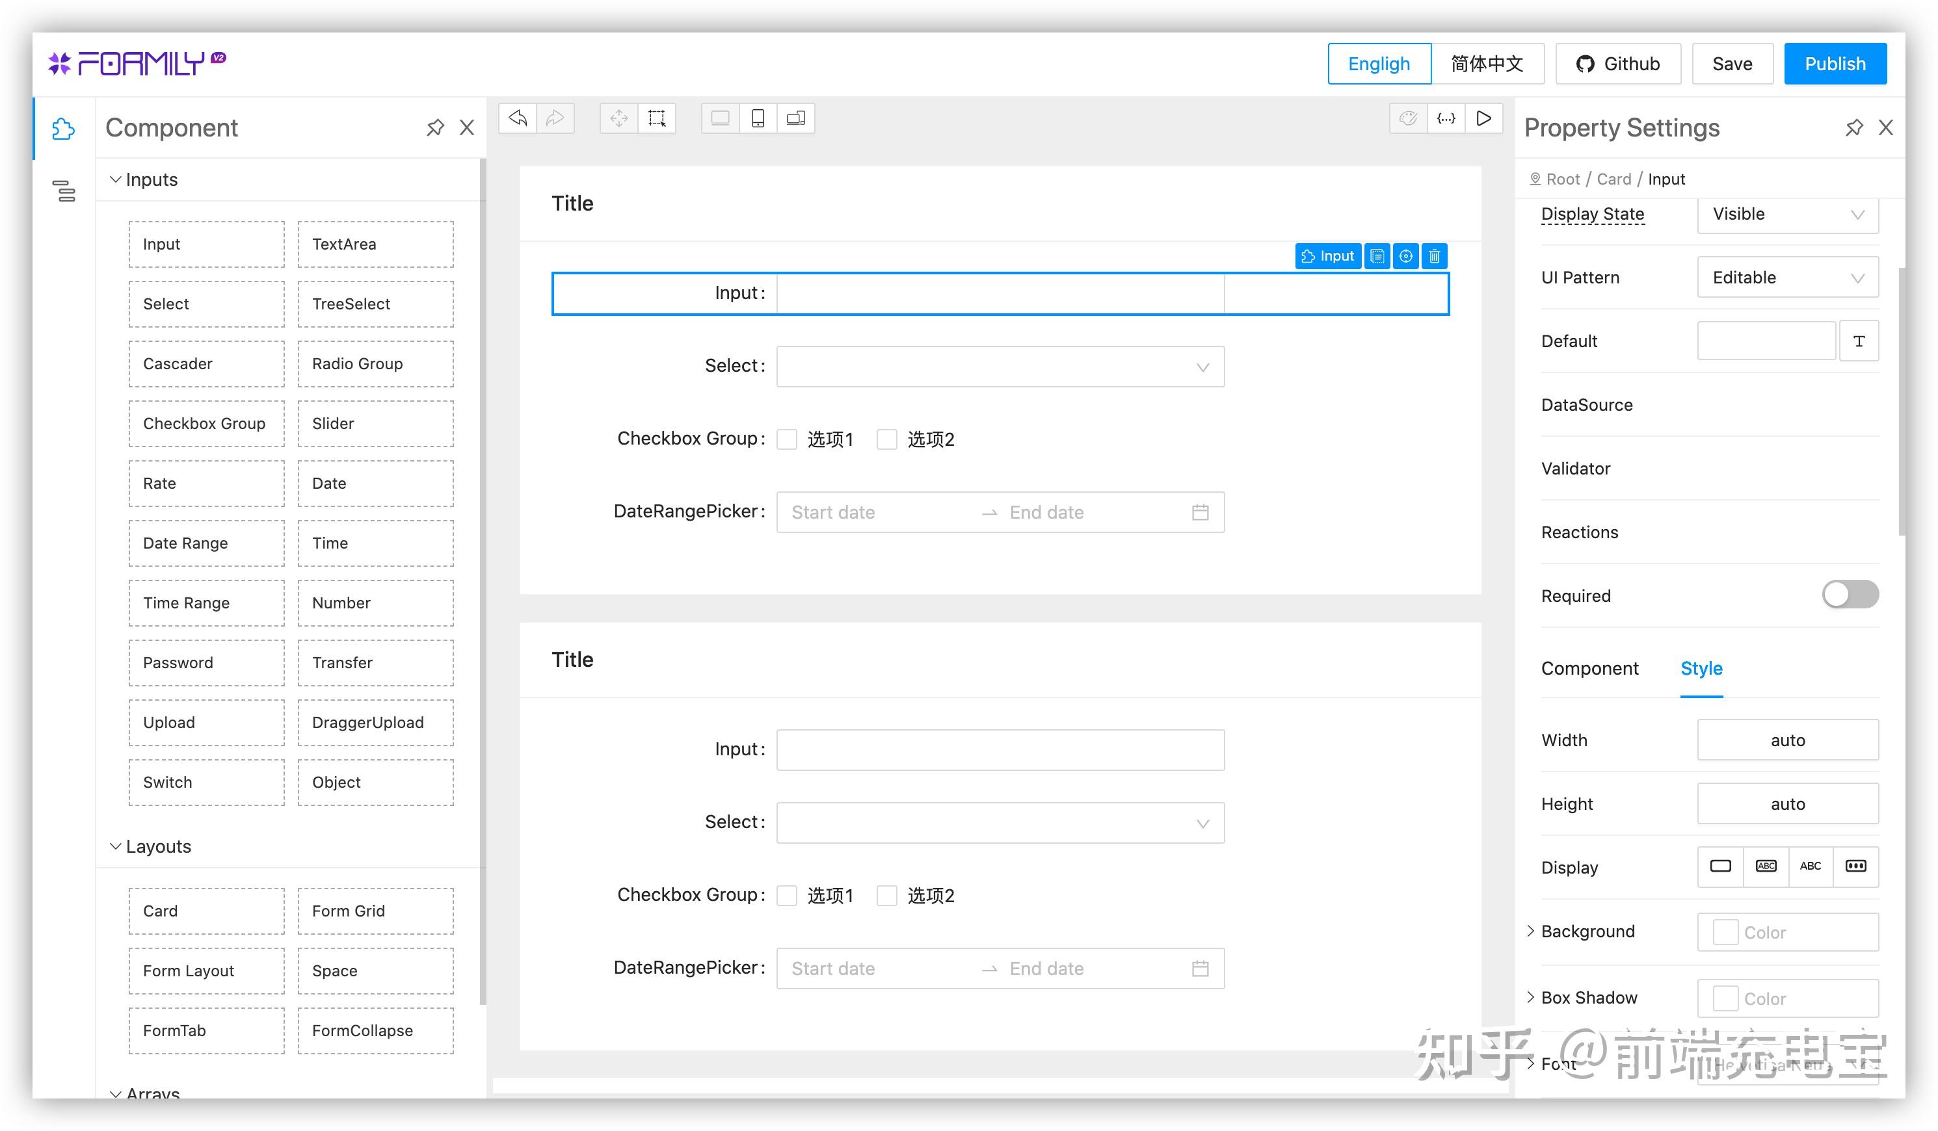Switch to the Component tab
The width and height of the screenshot is (1938, 1131).
[x=1589, y=668]
